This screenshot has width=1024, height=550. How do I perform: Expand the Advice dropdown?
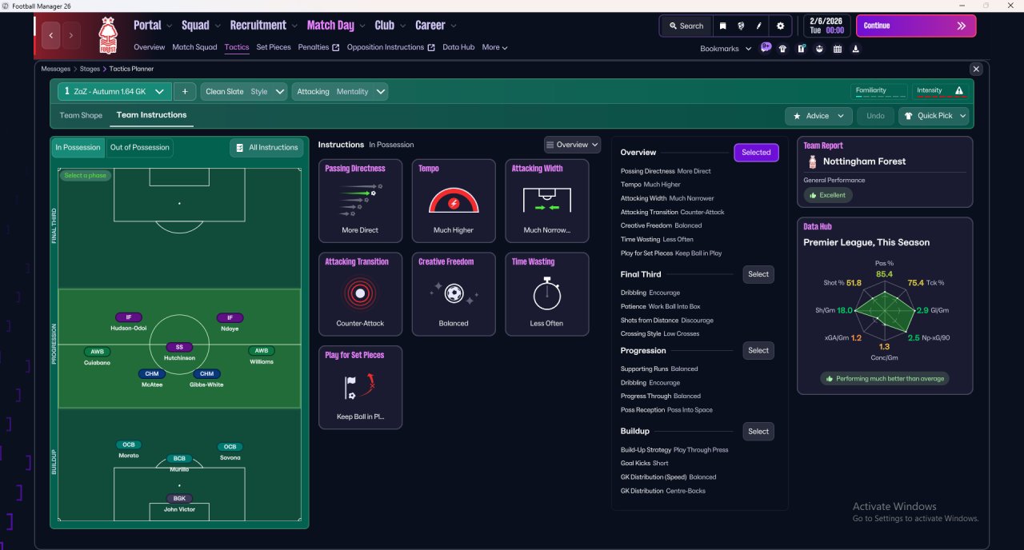coord(818,116)
